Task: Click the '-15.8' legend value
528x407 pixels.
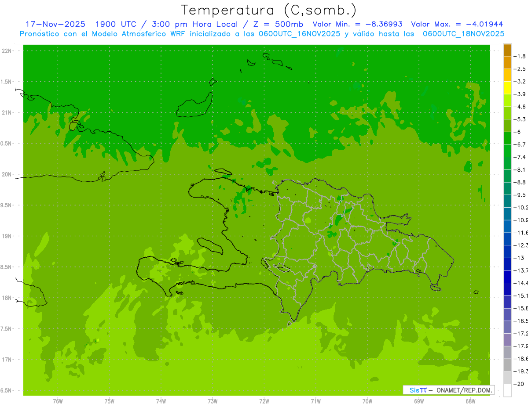Action: point(521,308)
